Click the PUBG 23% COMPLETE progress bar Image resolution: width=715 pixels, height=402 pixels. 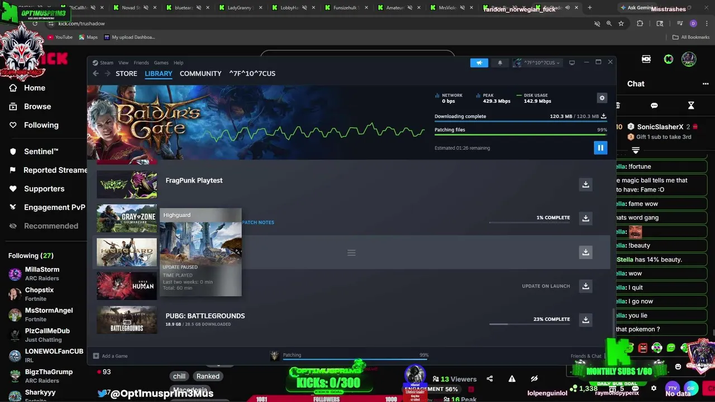tap(530, 324)
